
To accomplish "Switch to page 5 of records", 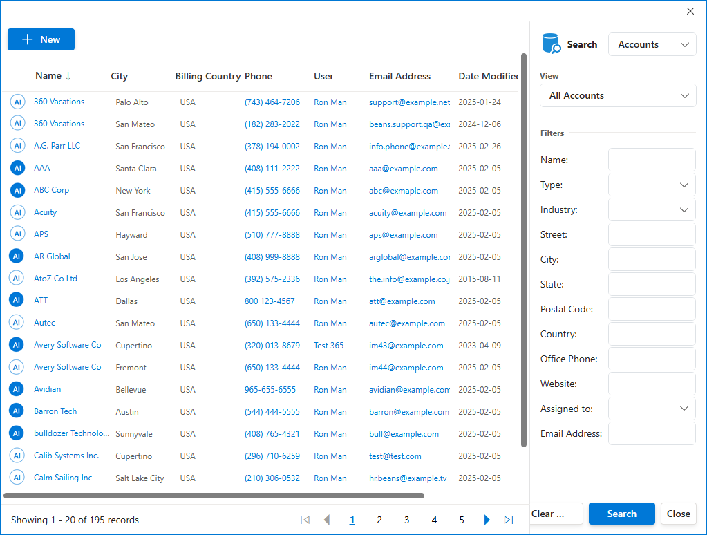I will pyautogui.click(x=462, y=520).
